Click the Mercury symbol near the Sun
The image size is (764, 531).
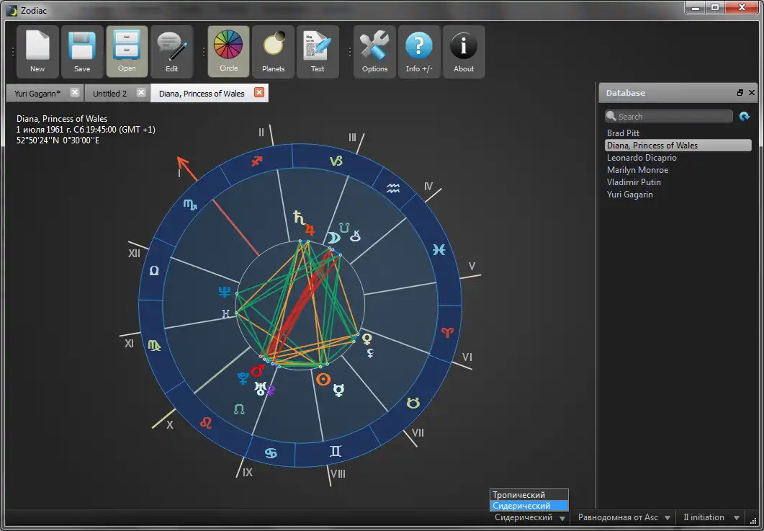pyautogui.click(x=338, y=390)
